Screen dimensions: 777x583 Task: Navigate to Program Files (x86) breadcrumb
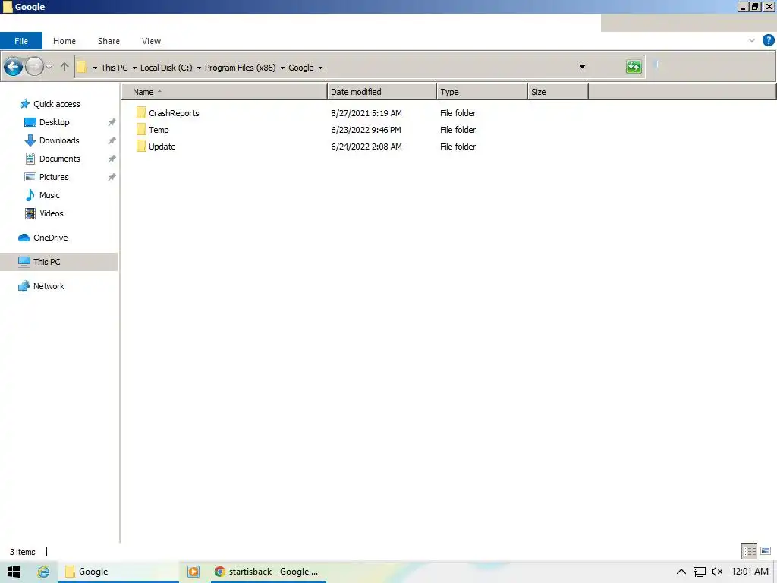[x=241, y=68]
